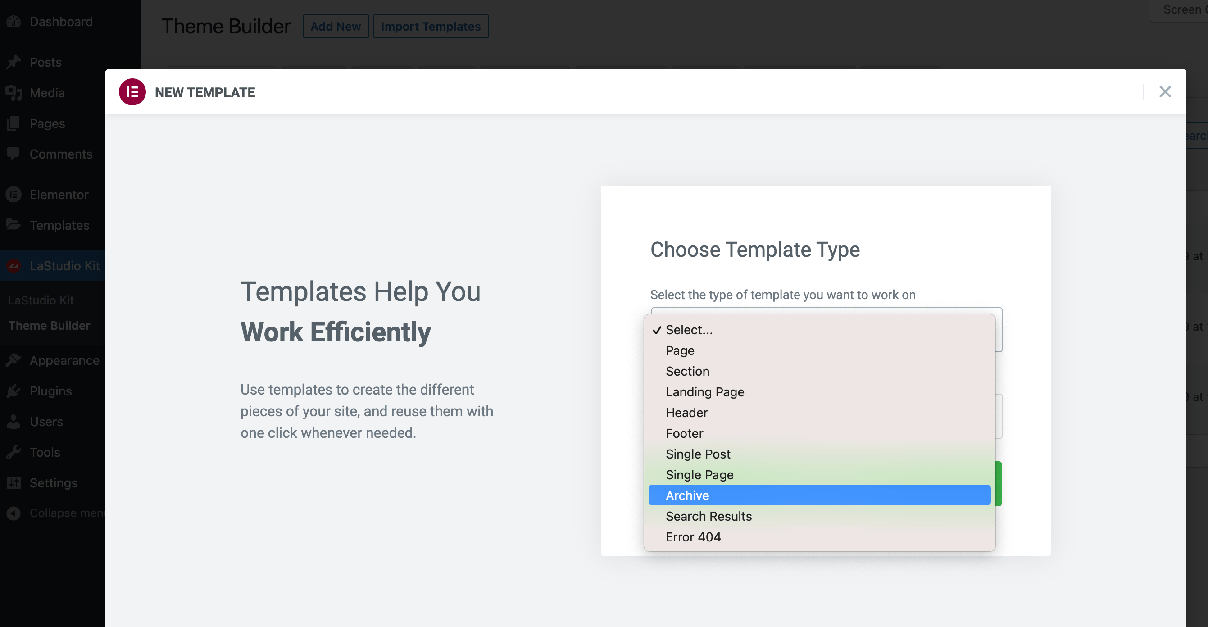This screenshot has height=627, width=1208.
Task: Click the LaStudio Kit red icon
Action: pos(14,266)
